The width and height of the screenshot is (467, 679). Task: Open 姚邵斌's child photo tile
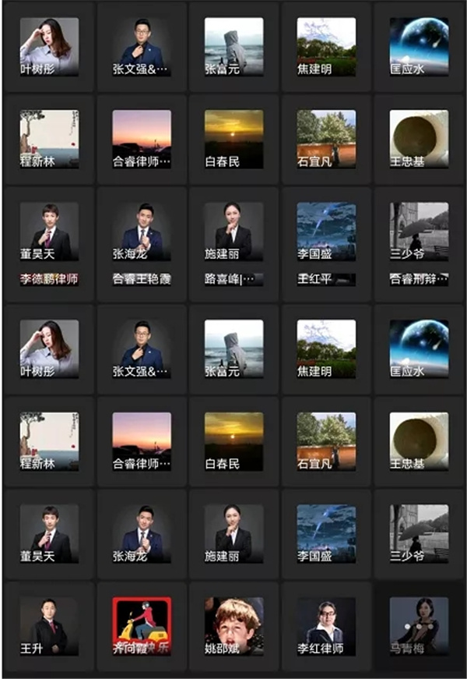coord(233,626)
